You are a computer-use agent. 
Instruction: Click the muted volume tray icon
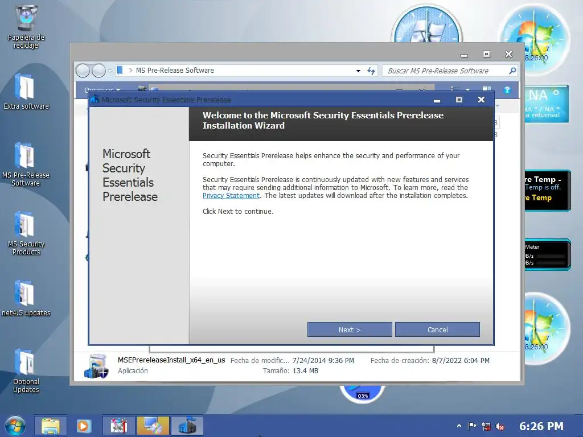pyautogui.click(x=500, y=426)
